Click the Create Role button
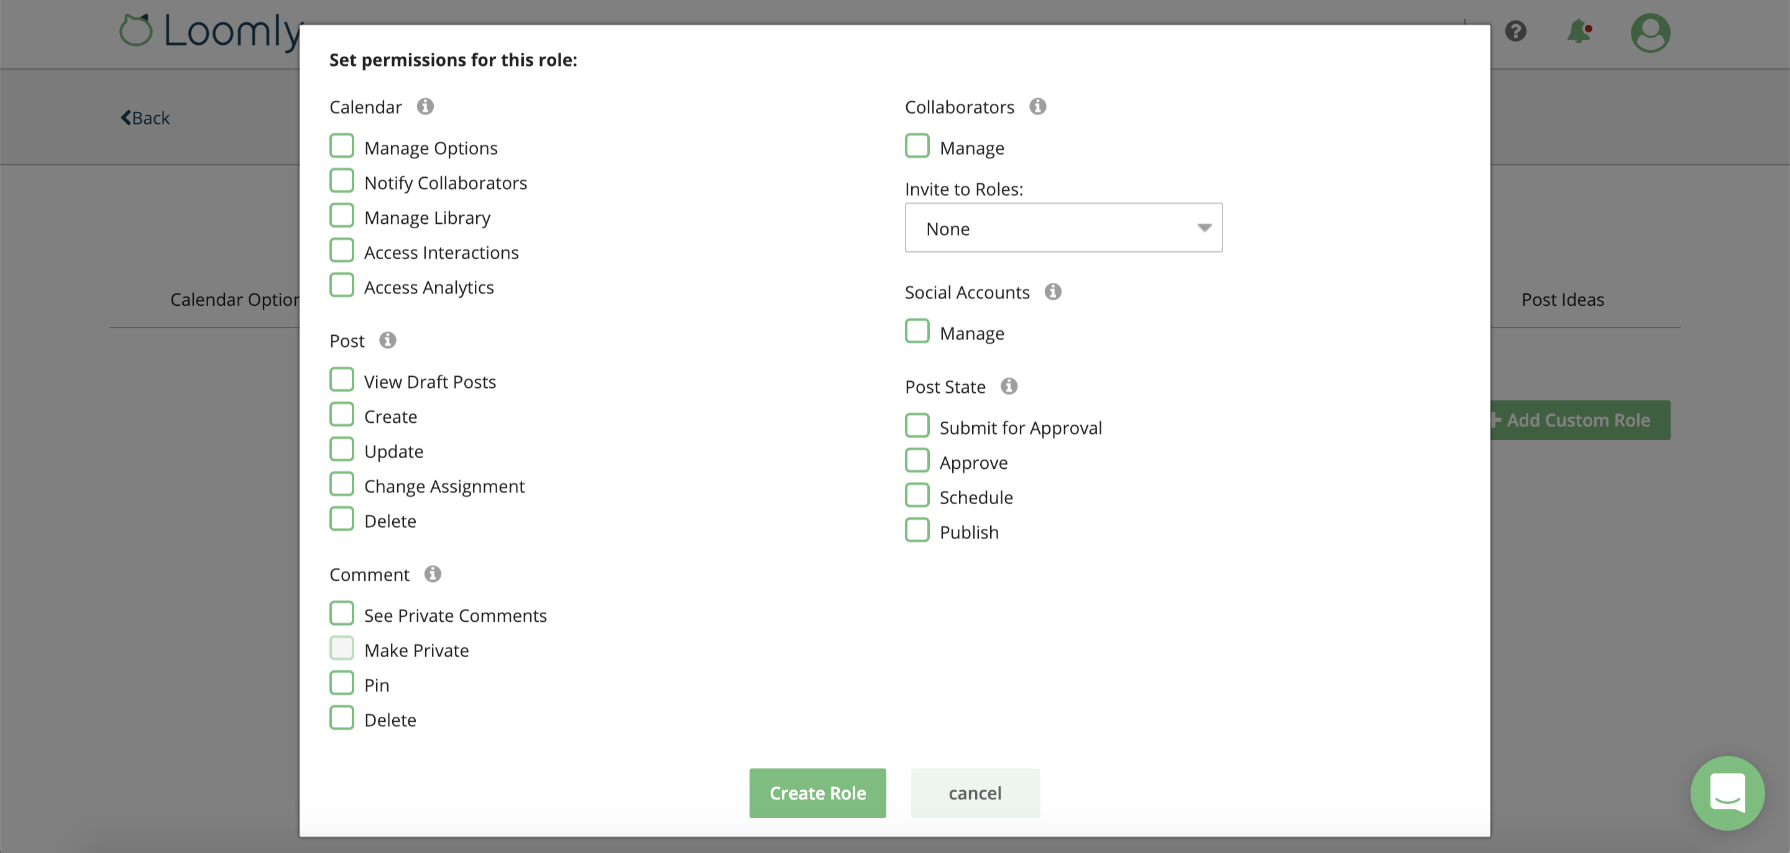This screenshot has width=1790, height=853. (x=817, y=793)
